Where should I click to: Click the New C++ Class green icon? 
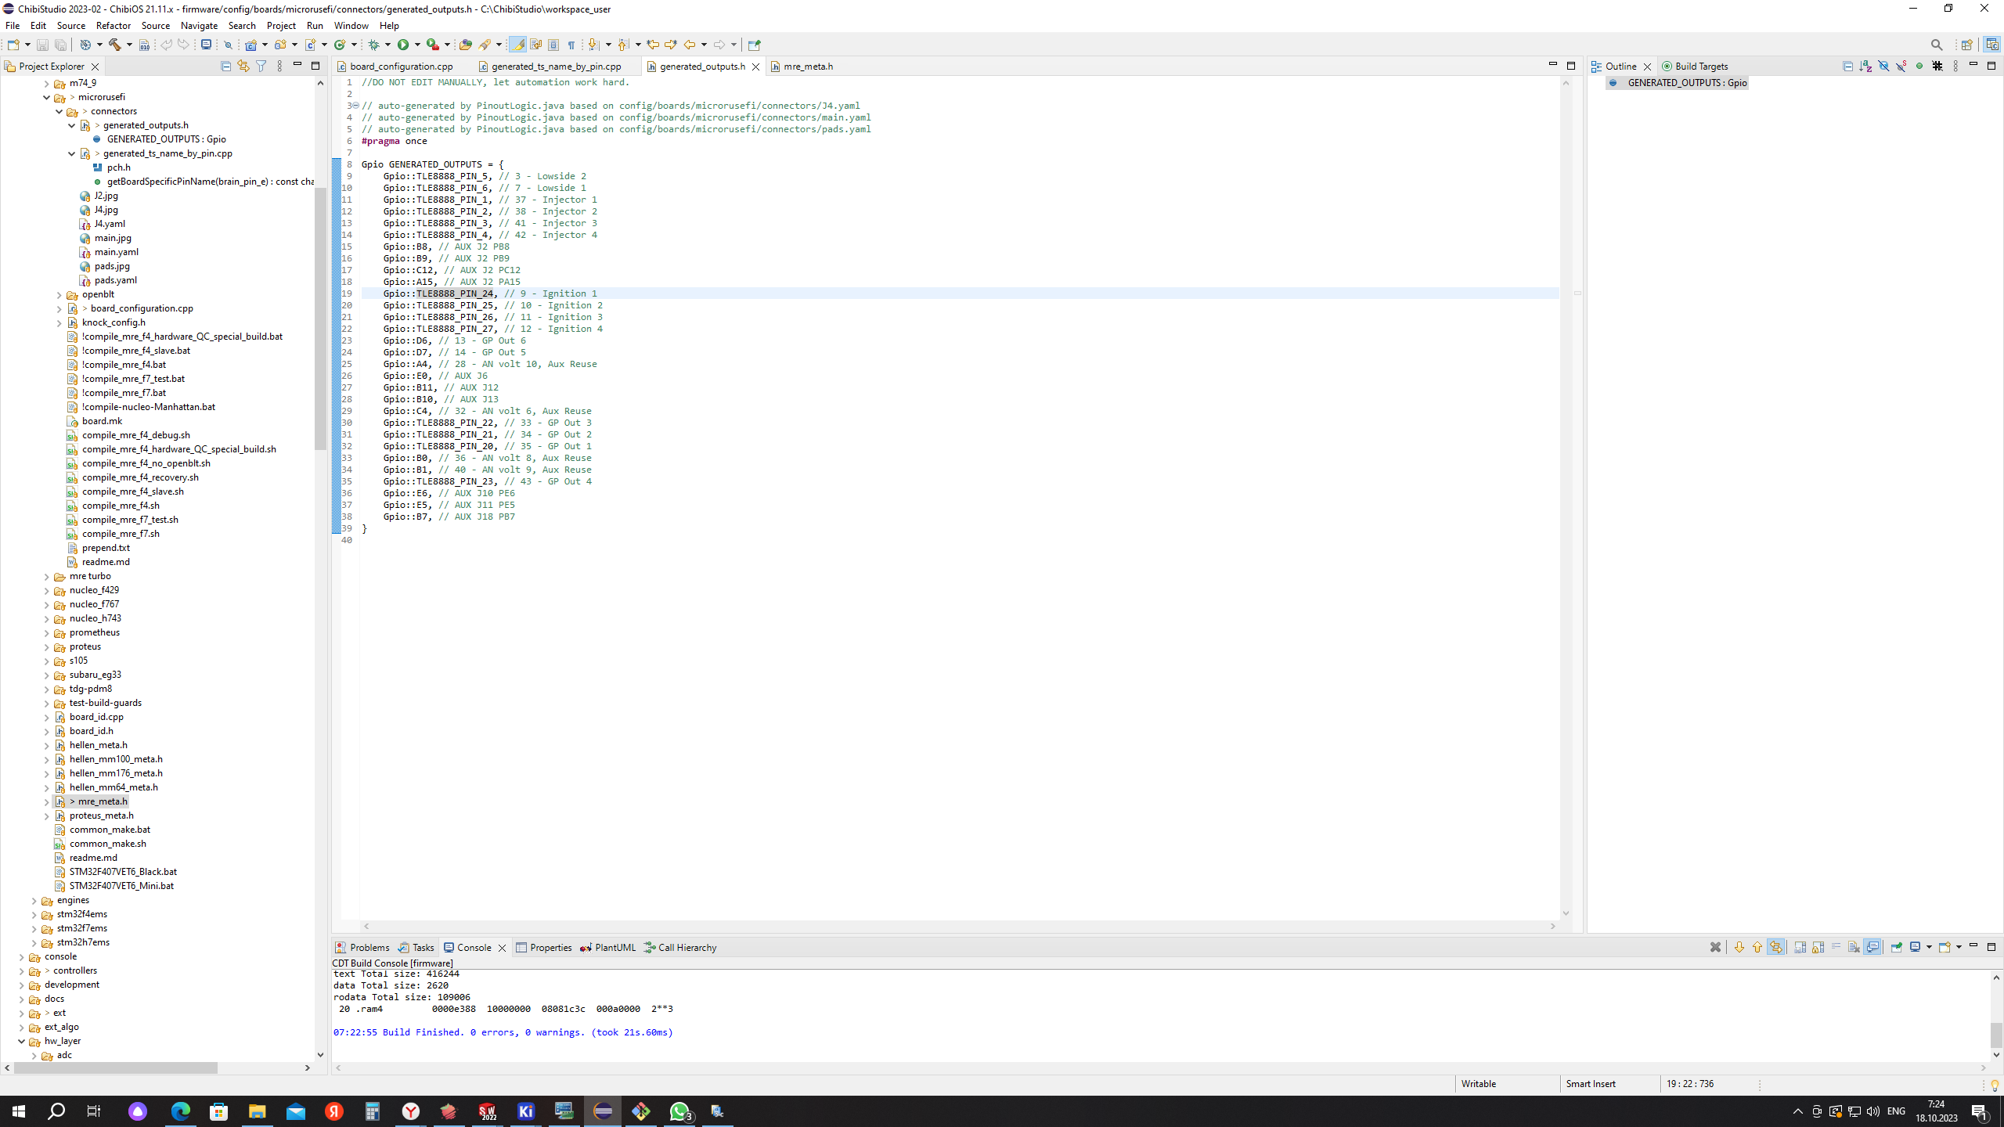pyautogui.click(x=340, y=45)
